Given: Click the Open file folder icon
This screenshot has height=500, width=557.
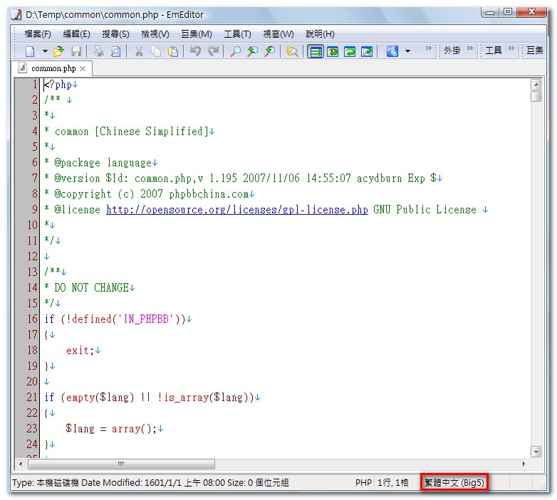Looking at the screenshot, I should pos(58,51).
